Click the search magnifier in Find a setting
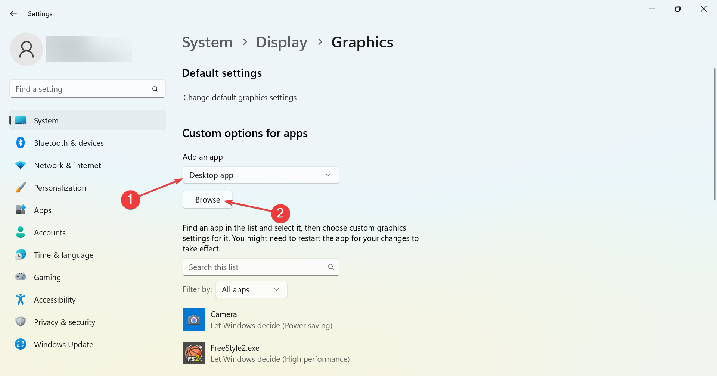717x376 pixels. pos(155,89)
